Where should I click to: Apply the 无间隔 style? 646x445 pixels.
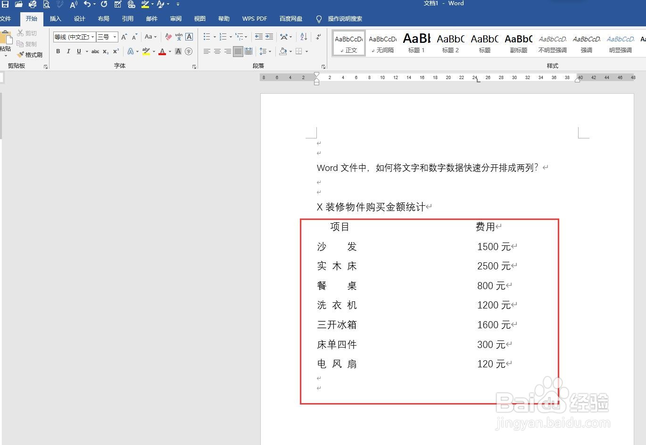pos(382,42)
